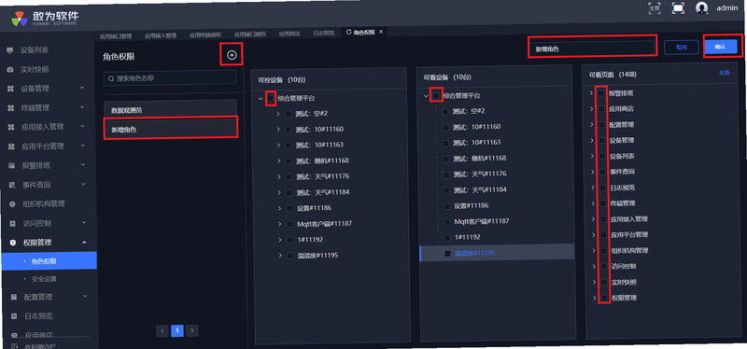Click the 组织机构管理 sidebar icon

pyautogui.click(x=12, y=204)
